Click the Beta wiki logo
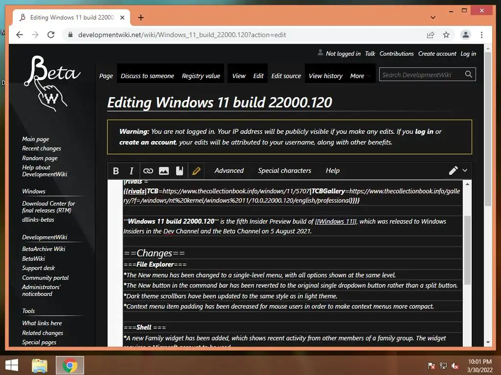 tap(52, 83)
